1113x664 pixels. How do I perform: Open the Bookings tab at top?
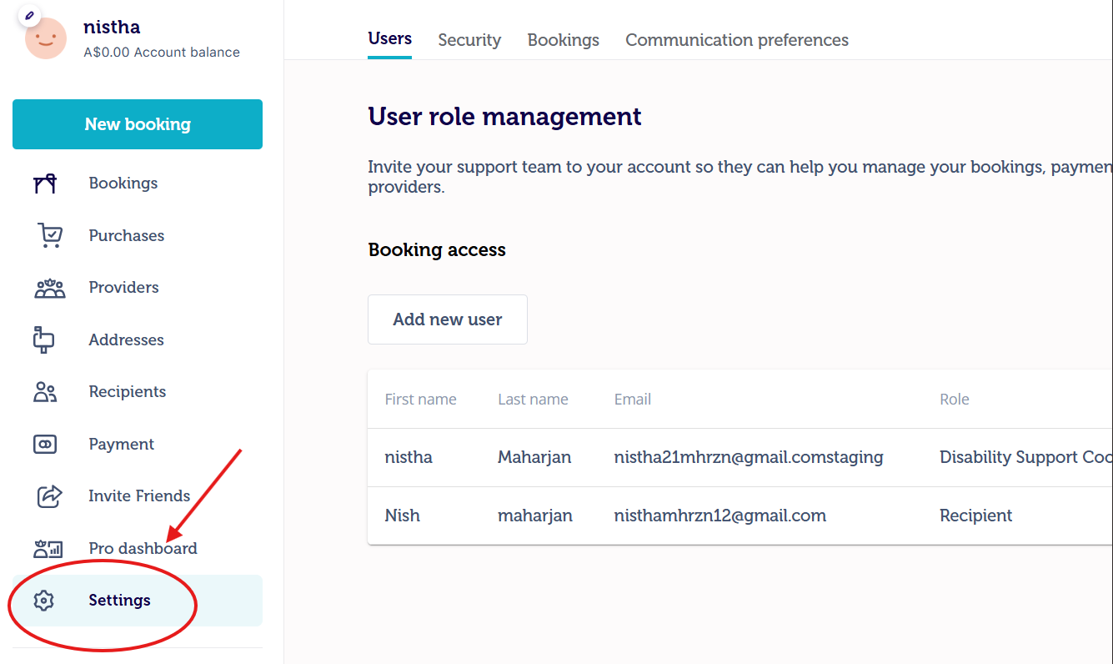point(564,40)
